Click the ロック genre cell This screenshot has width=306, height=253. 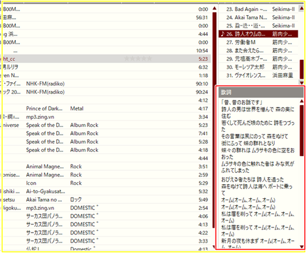click(76, 199)
